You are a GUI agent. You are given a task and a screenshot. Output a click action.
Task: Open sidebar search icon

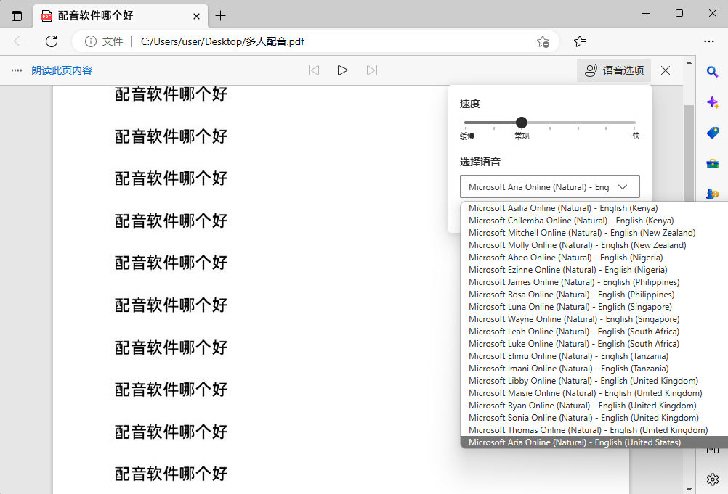712,71
